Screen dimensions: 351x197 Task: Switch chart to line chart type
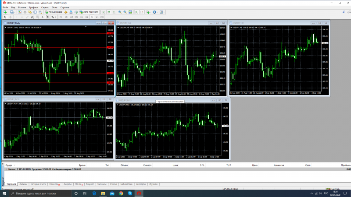tap(114, 12)
